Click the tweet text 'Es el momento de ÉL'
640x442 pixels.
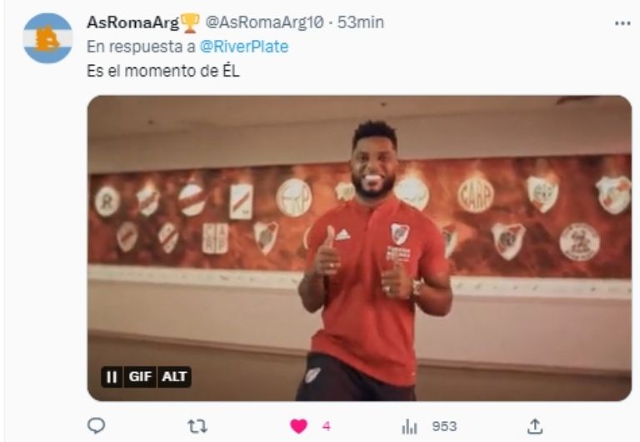pyautogui.click(x=162, y=71)
